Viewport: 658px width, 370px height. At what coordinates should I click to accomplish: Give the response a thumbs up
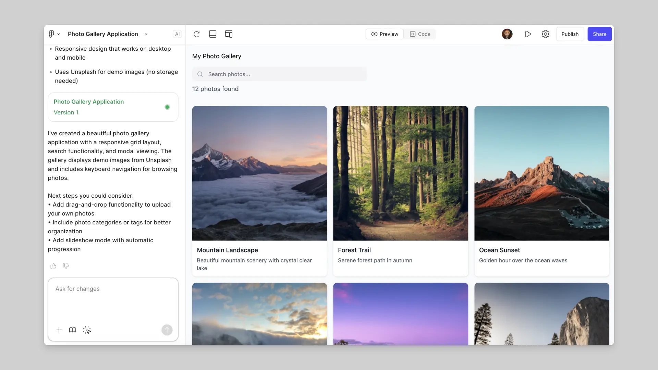(53, 266)
